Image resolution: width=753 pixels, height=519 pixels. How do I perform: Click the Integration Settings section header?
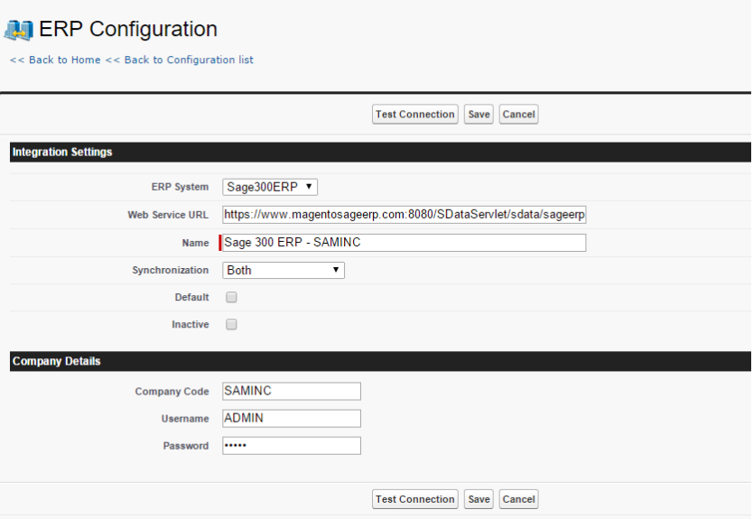[380, 153]
